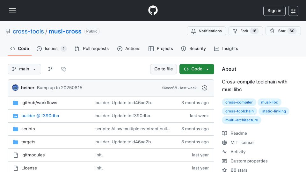
Task: Fork the repository
Action: [246, 31]
